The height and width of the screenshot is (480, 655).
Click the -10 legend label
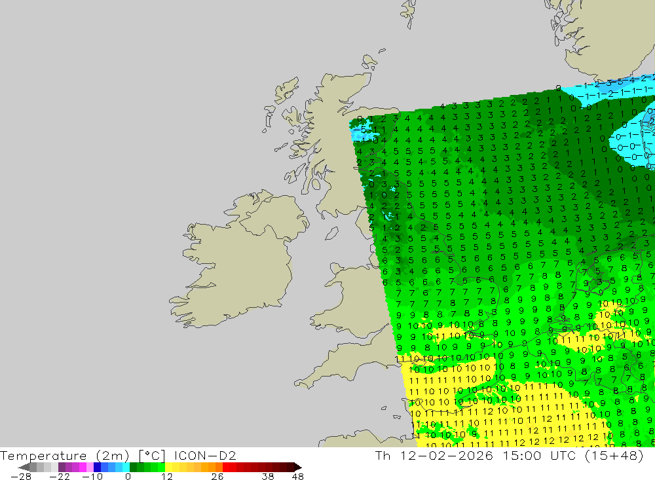92,477
